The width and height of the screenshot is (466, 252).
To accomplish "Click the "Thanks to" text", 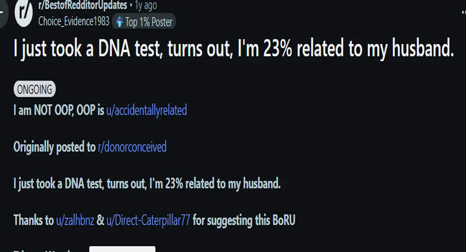I will click(x=33, y=220).
